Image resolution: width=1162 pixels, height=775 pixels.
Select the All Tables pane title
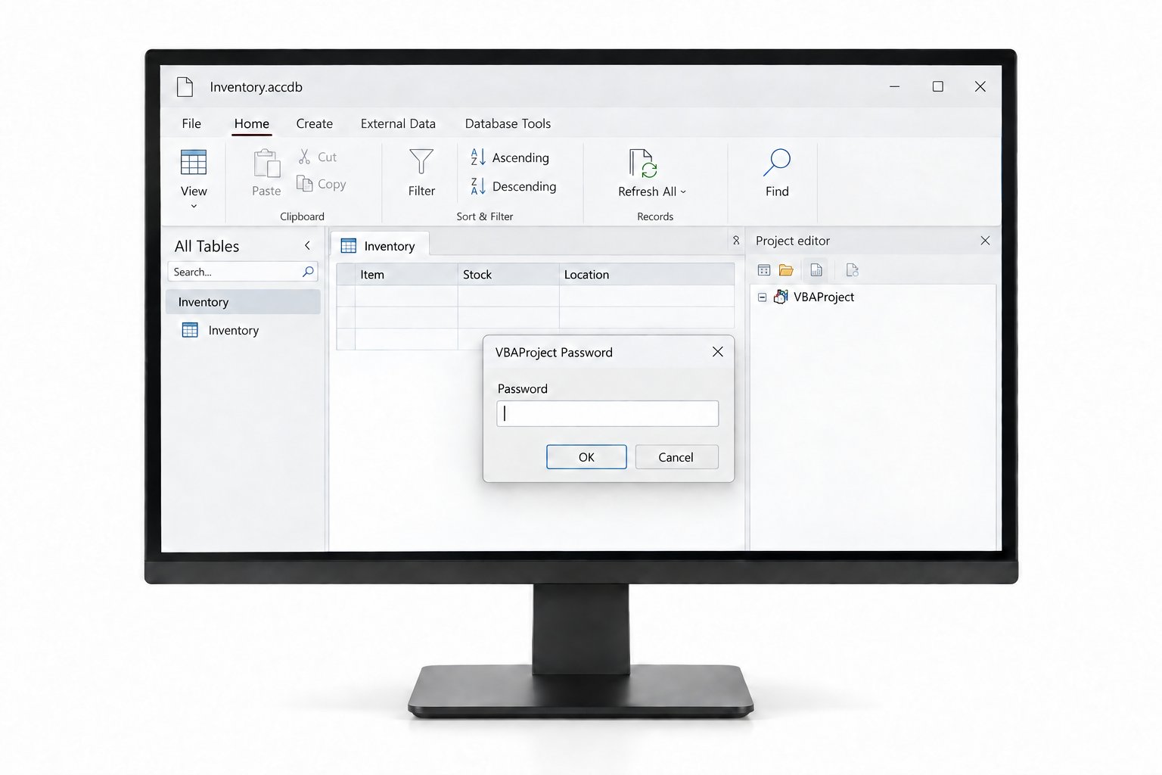207,246
